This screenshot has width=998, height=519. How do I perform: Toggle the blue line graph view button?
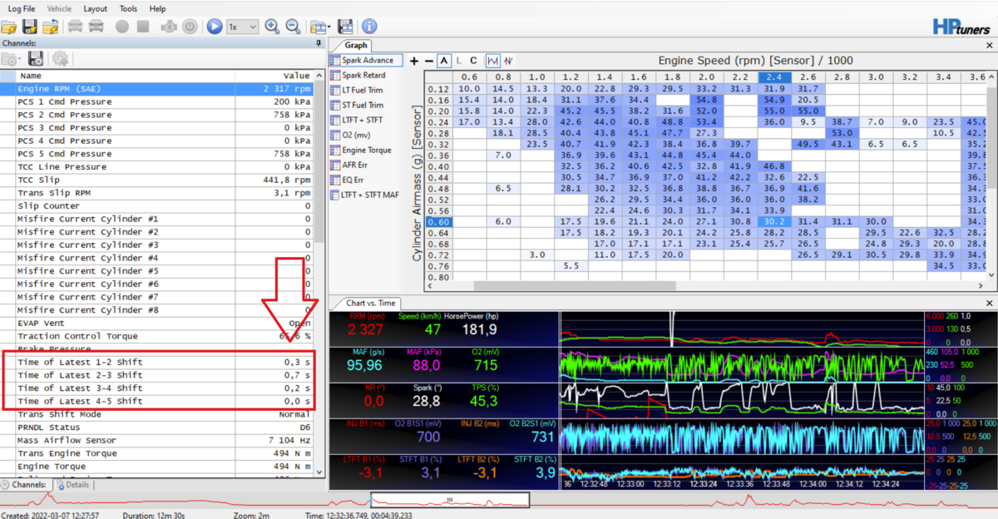tap(492, 61)
